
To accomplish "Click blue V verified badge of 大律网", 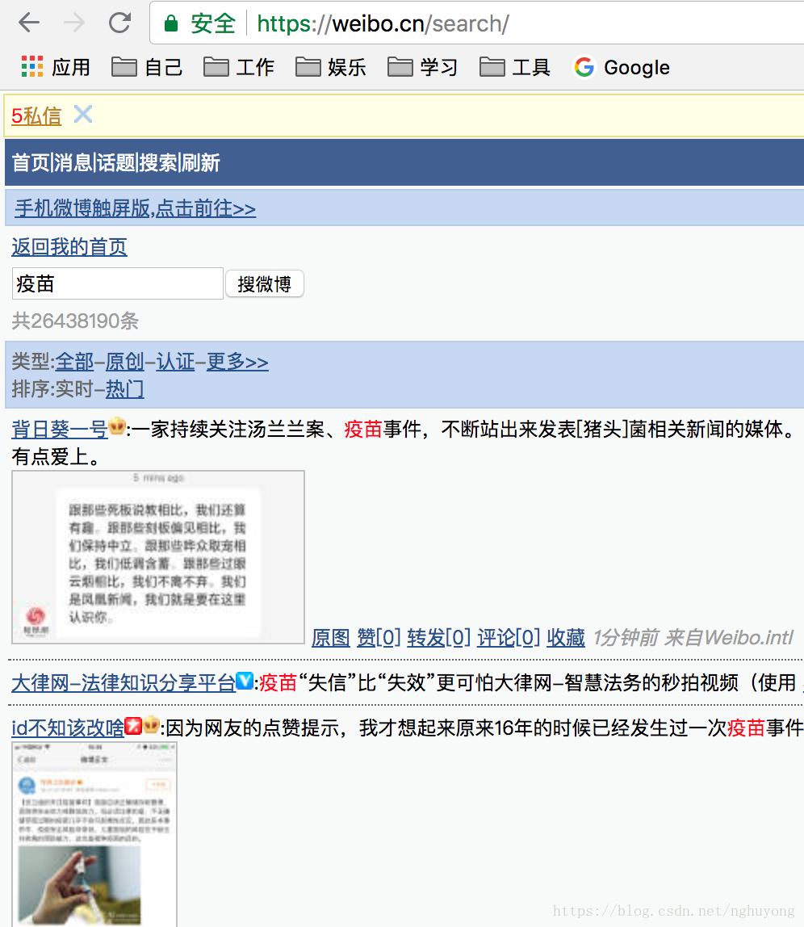I will click(x=245, y=681).
